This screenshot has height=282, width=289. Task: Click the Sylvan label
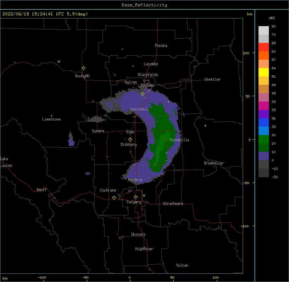click(131, 82)
